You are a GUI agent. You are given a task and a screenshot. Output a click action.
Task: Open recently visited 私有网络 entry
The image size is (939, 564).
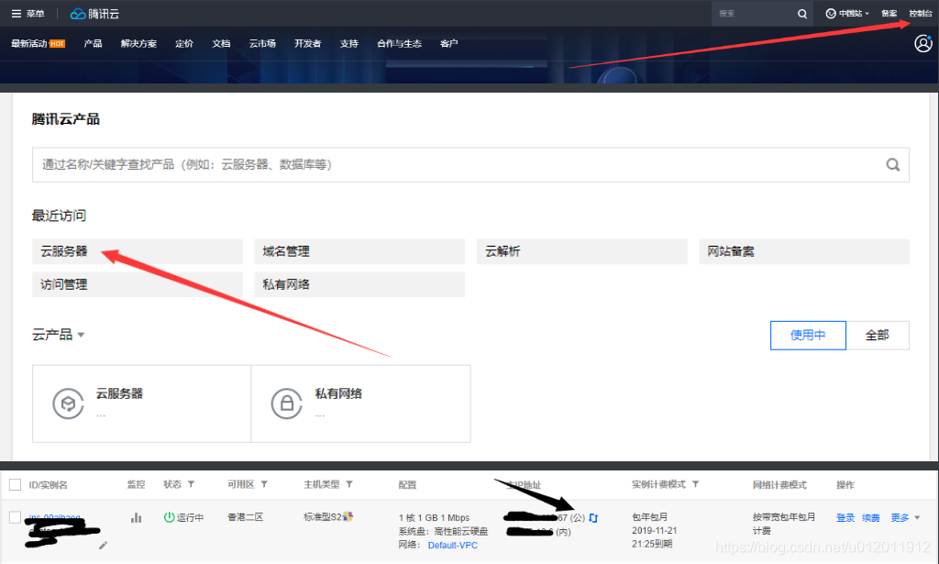359,284
